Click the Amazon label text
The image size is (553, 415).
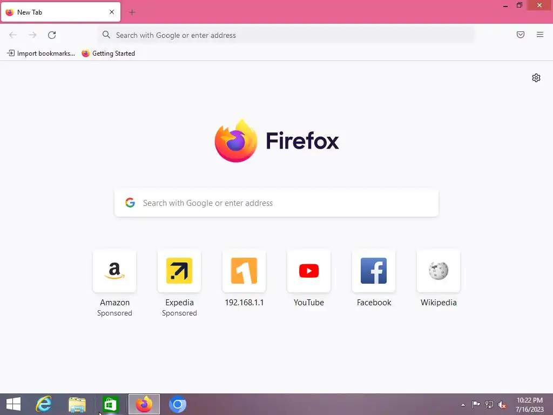114,303
